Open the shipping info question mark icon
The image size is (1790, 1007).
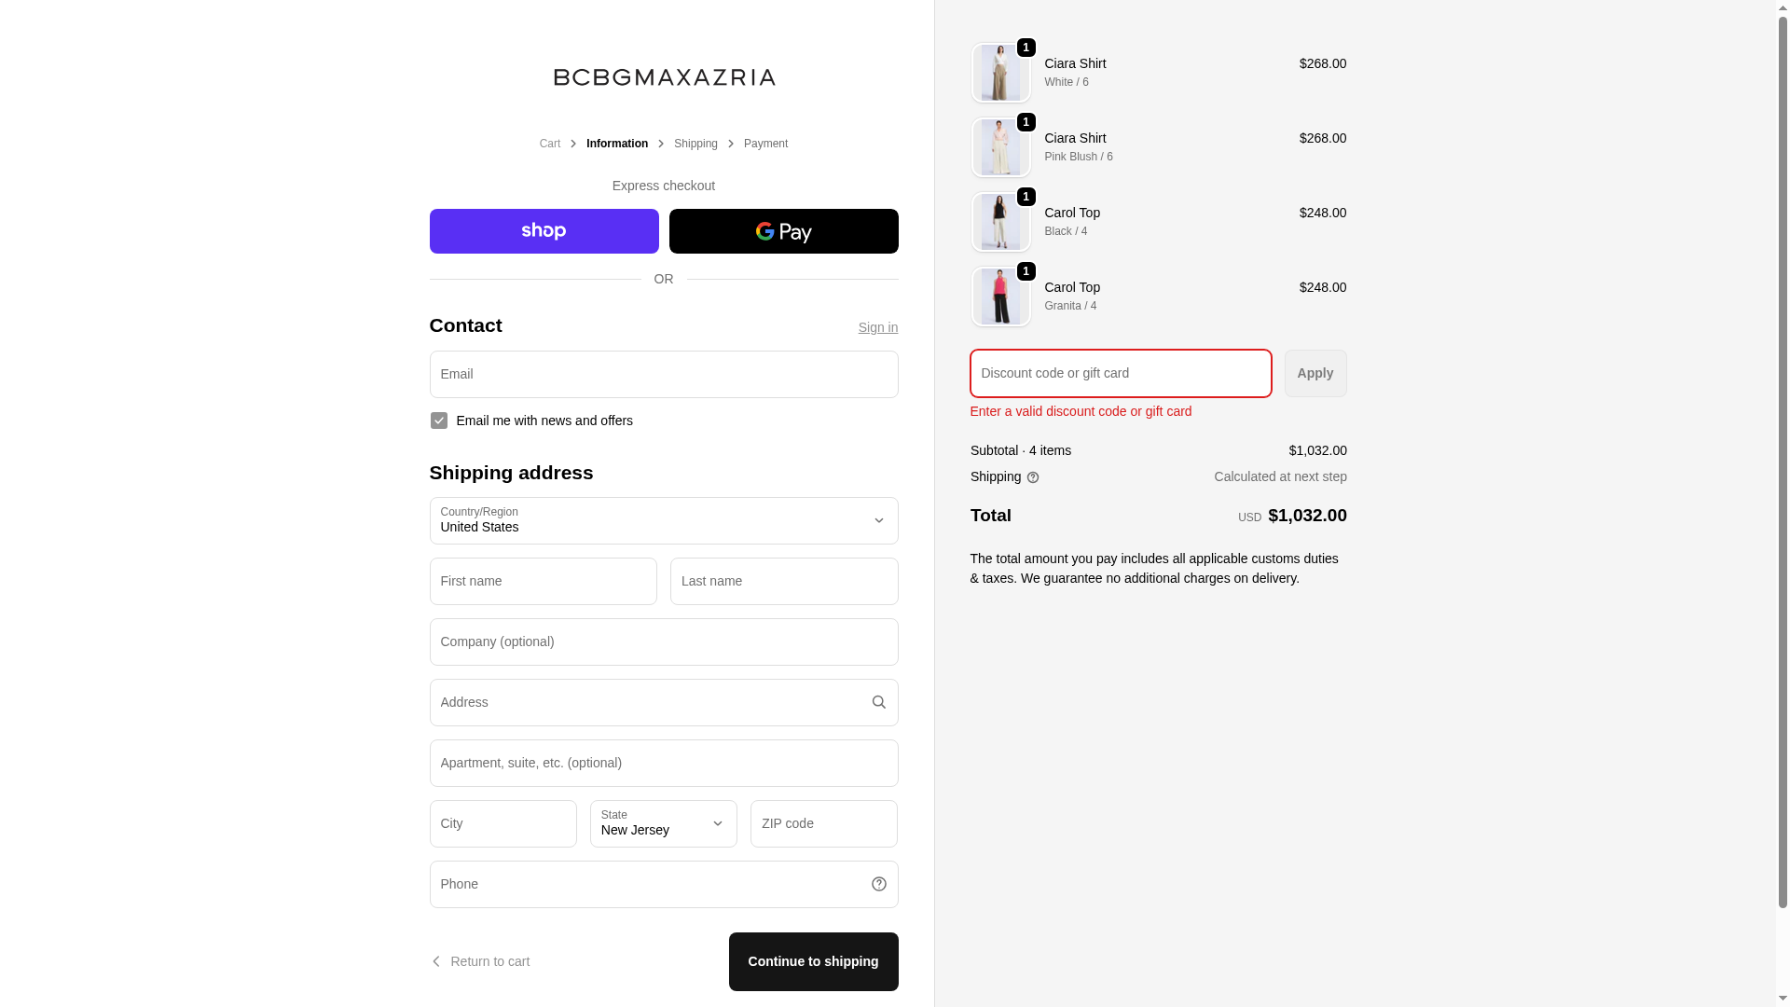pos(1033,477)
